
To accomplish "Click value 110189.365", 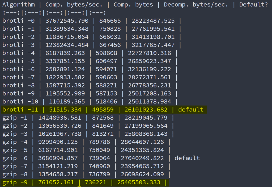I will pos(67,102).
